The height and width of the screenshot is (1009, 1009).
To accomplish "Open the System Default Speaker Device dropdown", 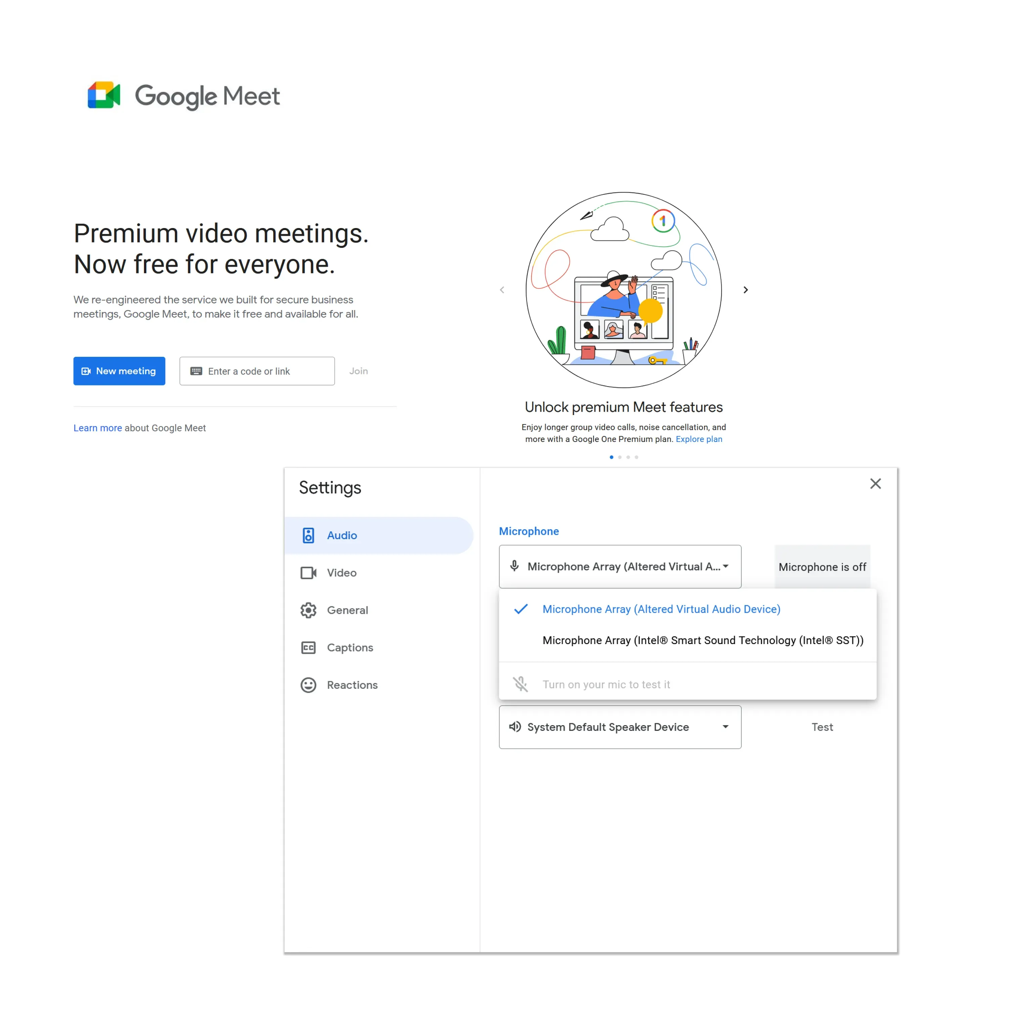I will coord(620,727).
